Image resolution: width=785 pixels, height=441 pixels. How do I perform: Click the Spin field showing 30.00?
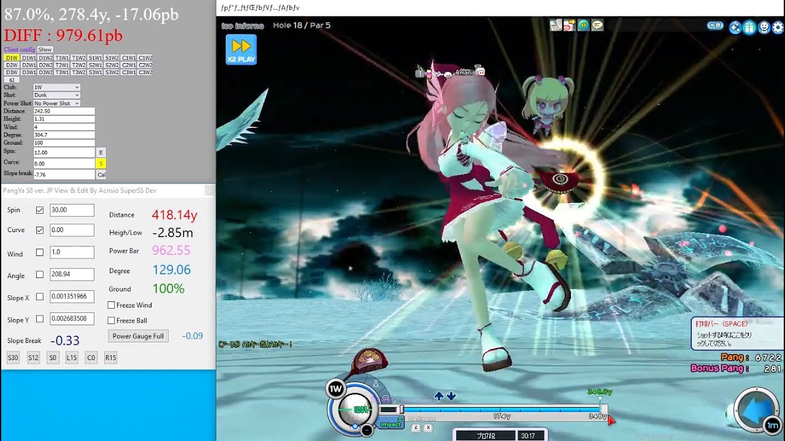tap(72, 210)
